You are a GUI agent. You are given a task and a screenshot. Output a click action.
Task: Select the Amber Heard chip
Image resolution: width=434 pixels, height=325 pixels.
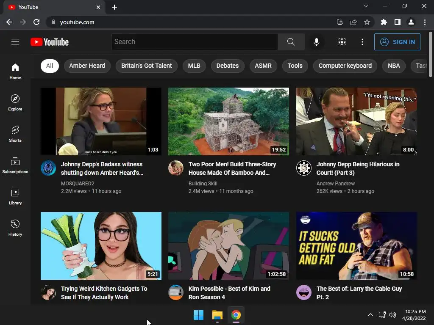pos(87,66)
